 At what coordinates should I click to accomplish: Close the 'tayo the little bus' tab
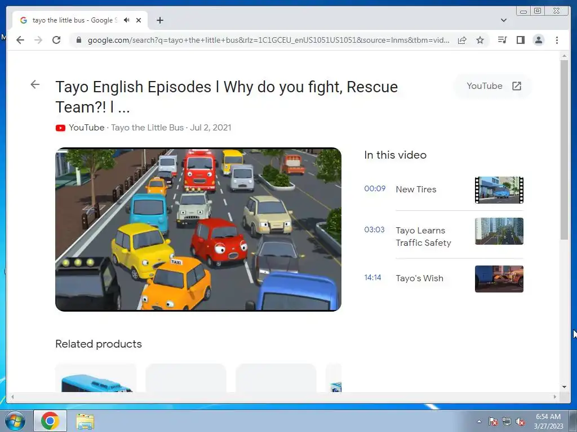pos(139,20)
